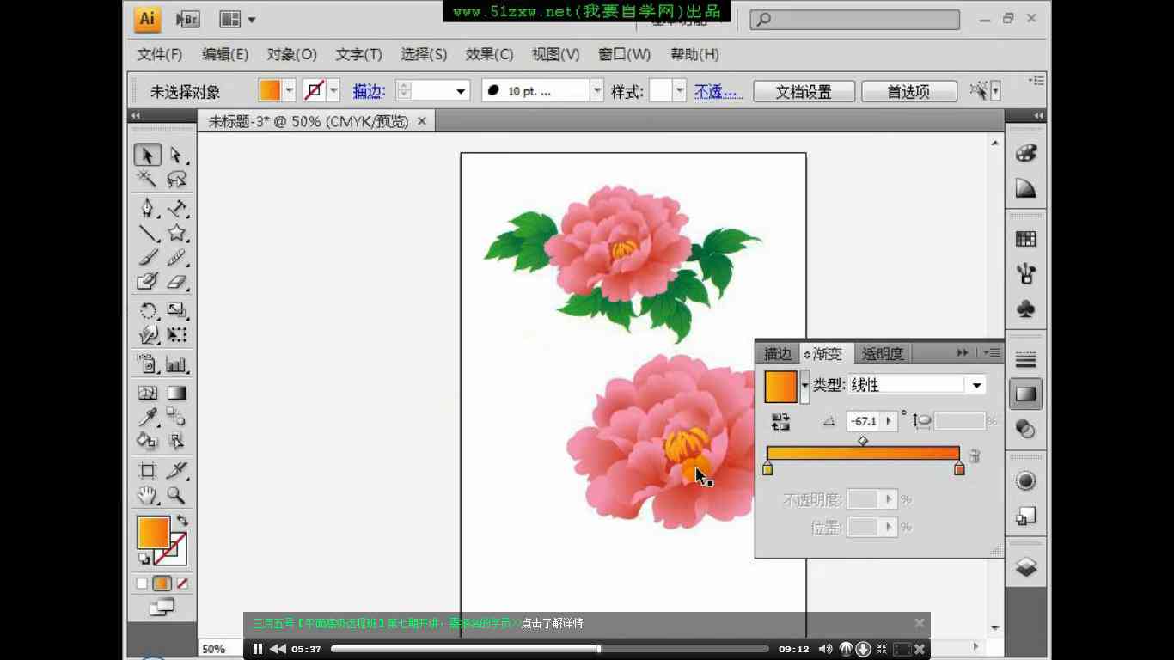Click the 描边: stroke link in the control bar
The image size is (1174, 660).
(370, 91)
